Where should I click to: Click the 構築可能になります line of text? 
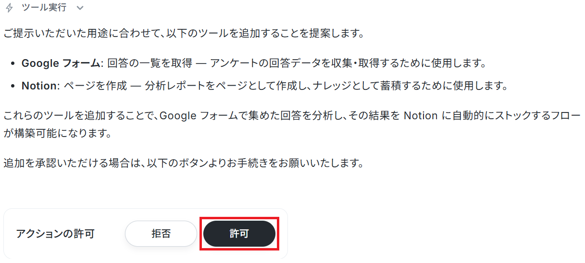coord(57,133)
